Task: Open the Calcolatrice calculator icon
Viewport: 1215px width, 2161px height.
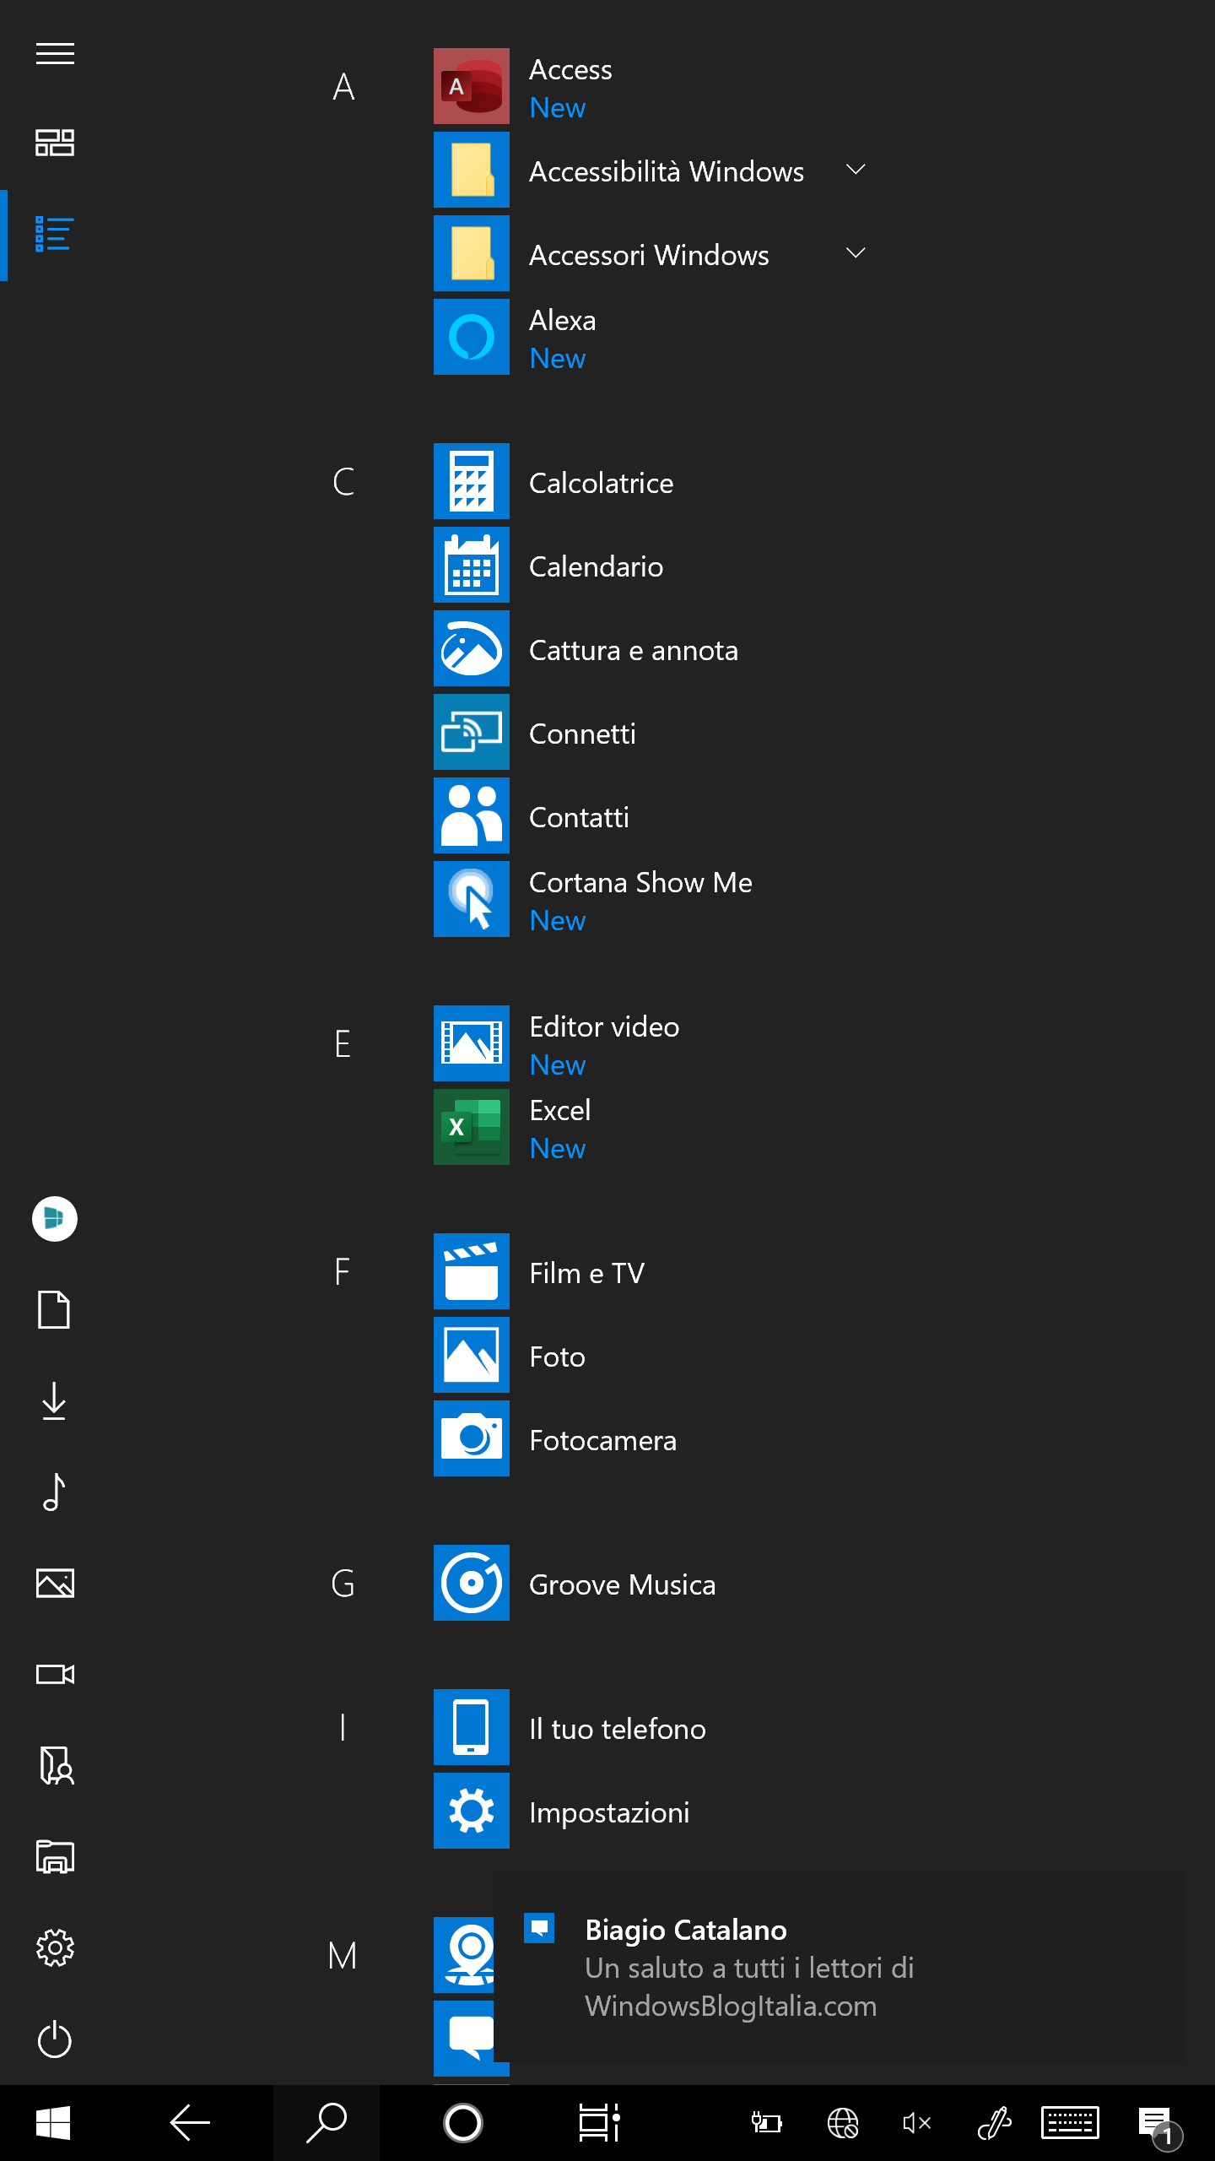Action: click(471, 481)
